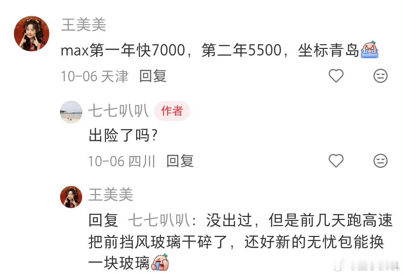
Task: Select the 出险了吗? comment text
Action: [x=123, y=135]
